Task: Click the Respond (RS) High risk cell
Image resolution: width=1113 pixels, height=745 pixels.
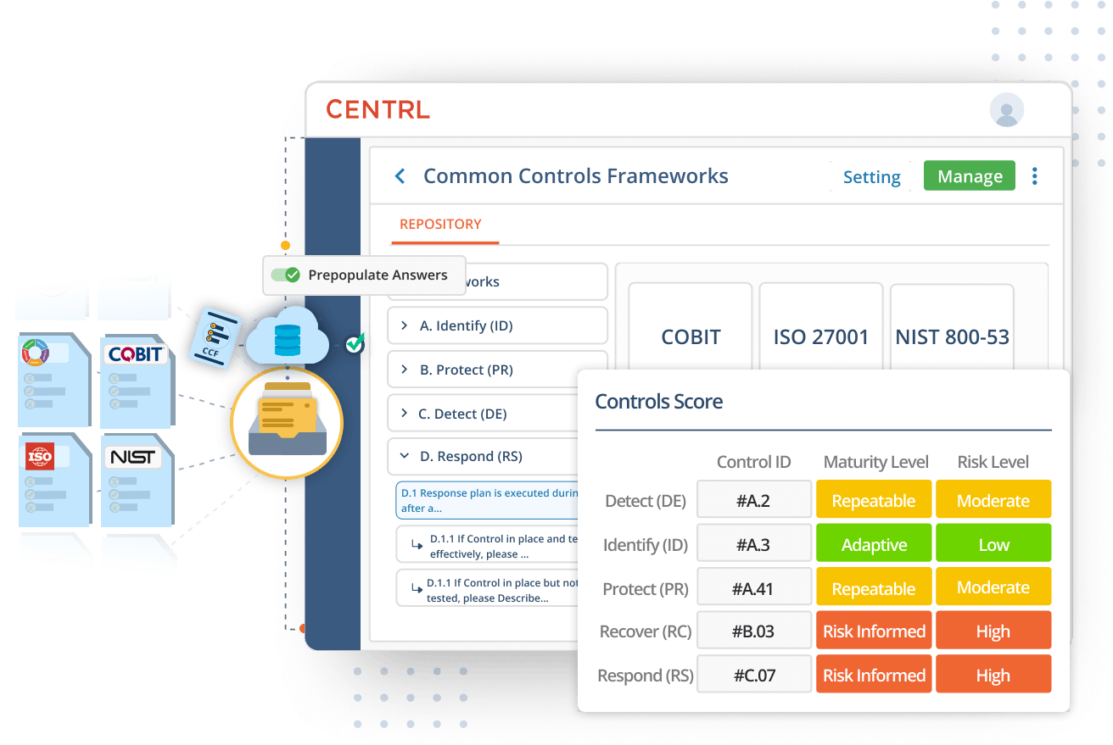Action: pos(993,675)
